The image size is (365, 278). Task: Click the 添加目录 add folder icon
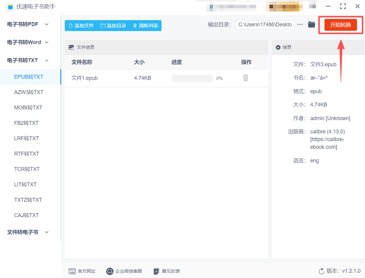point(103,25)
